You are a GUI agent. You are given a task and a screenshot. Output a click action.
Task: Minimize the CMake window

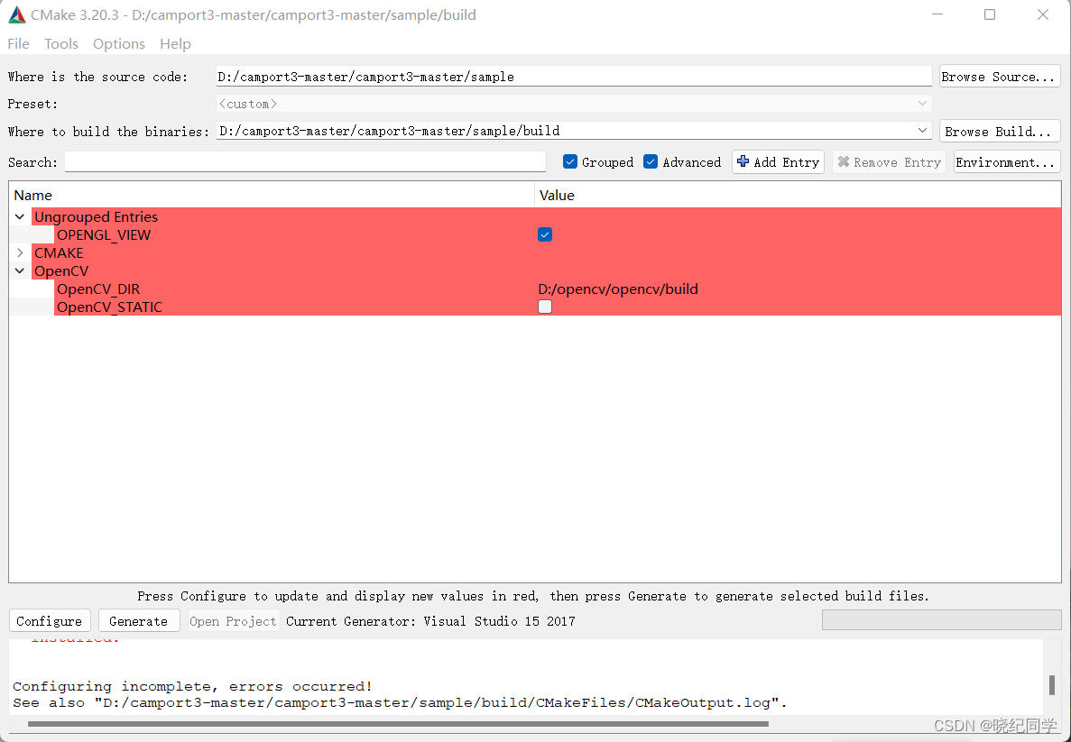tap(937, 14)
